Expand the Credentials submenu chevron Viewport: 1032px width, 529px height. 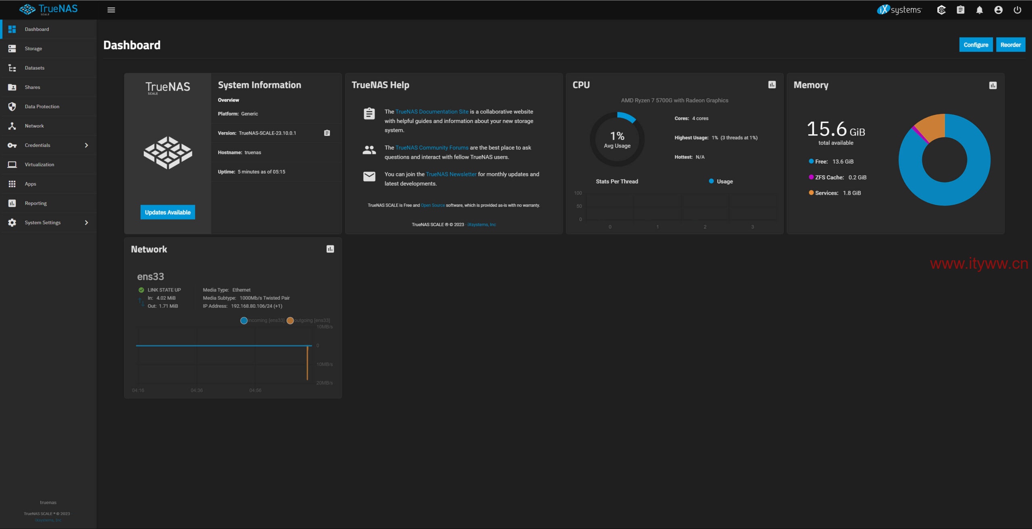coord(86,145)
